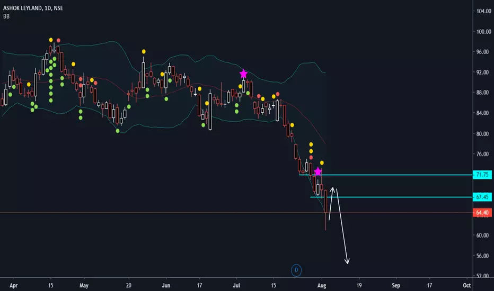Click the date label 20 between May and Jun
The height and width of the screenshot is (291, 494).
pyautogui.click(x=129, y=285)
